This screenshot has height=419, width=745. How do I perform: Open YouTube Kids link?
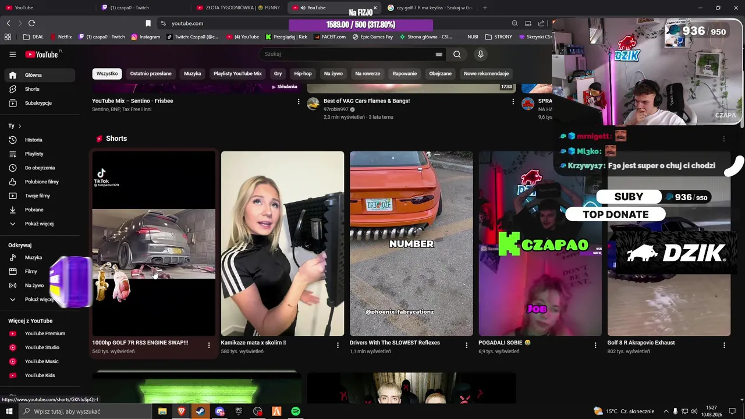tap(38, 375)
